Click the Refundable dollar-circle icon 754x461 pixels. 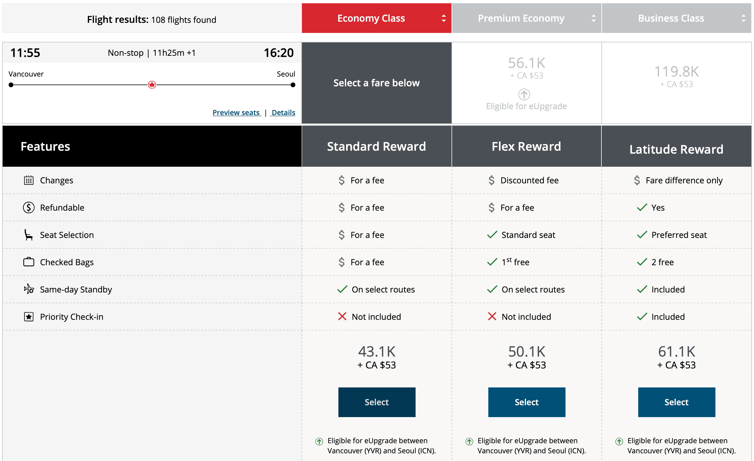[29, 208]
